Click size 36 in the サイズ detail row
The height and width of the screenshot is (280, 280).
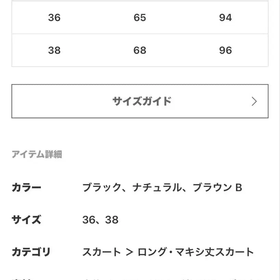[x=89, y=220]
